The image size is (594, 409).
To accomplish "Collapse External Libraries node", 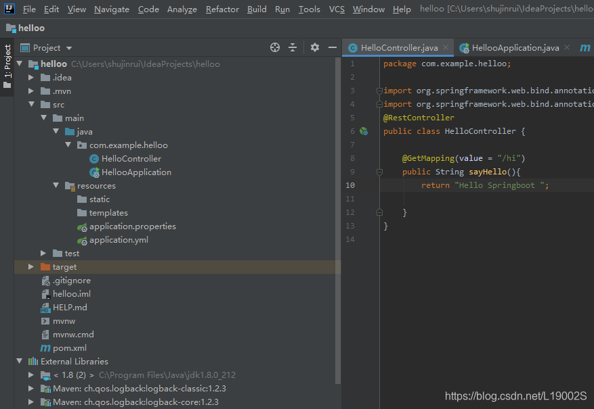I will [20, 362].
